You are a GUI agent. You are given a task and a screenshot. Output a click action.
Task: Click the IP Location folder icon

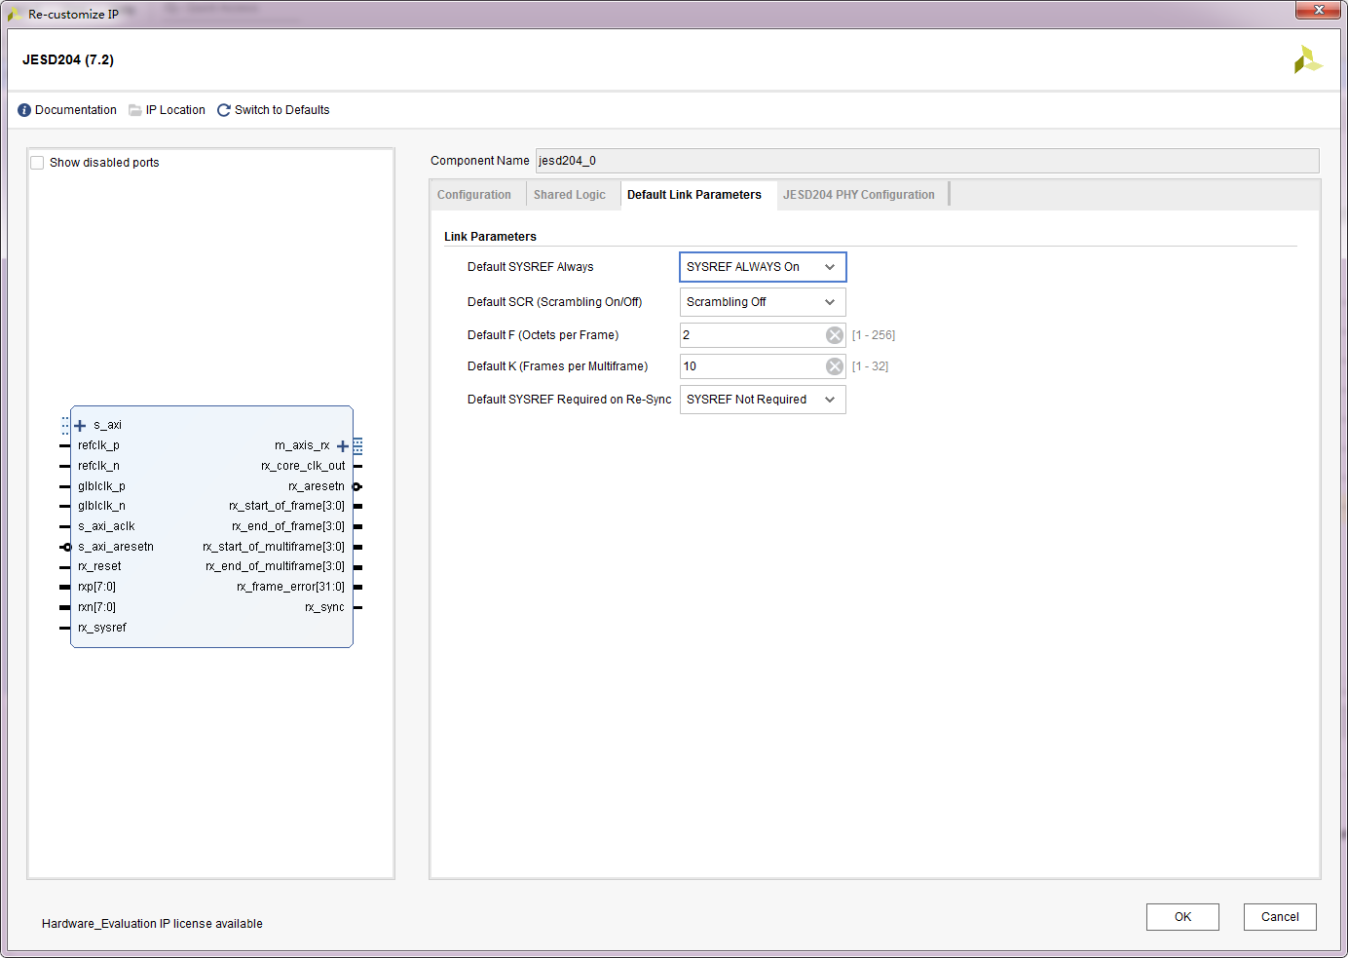pyautogui.click(x=135, y=110)
